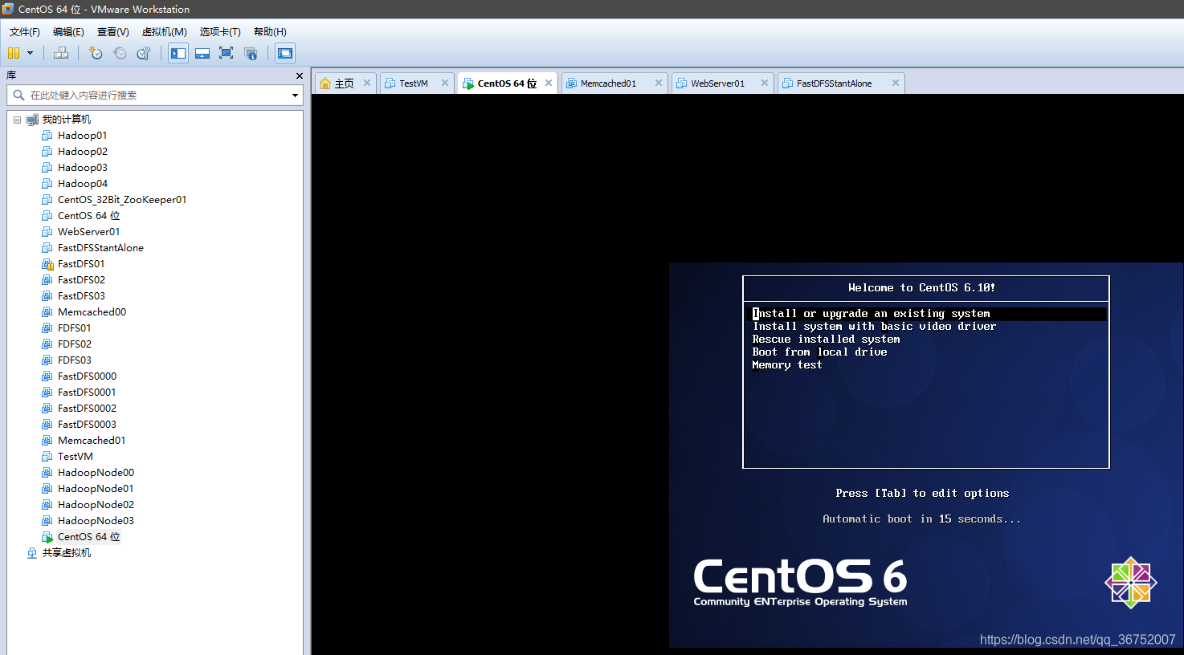This screenshot has height=655, width=1184.
Task: Open the 选项卡(T) menu
Action: [x=220, y=32]
